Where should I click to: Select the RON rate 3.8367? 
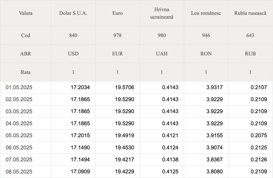point(215,160)
